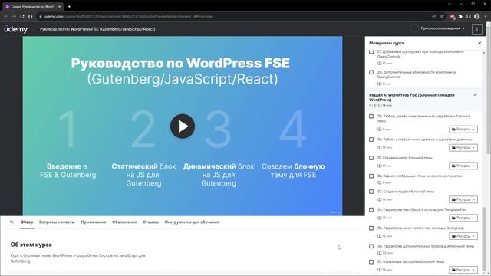
Task: Click video icon under lecture 34
Action: coord(379,218)
